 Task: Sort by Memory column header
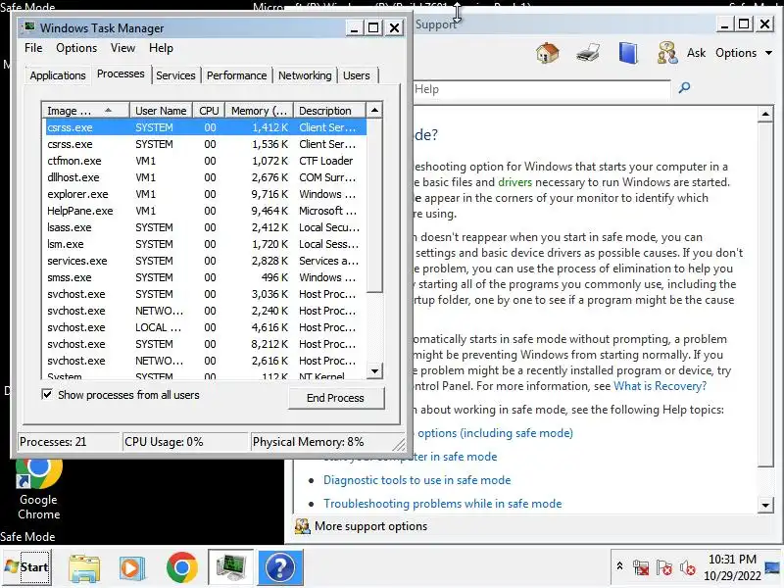[x=259, y=110]
